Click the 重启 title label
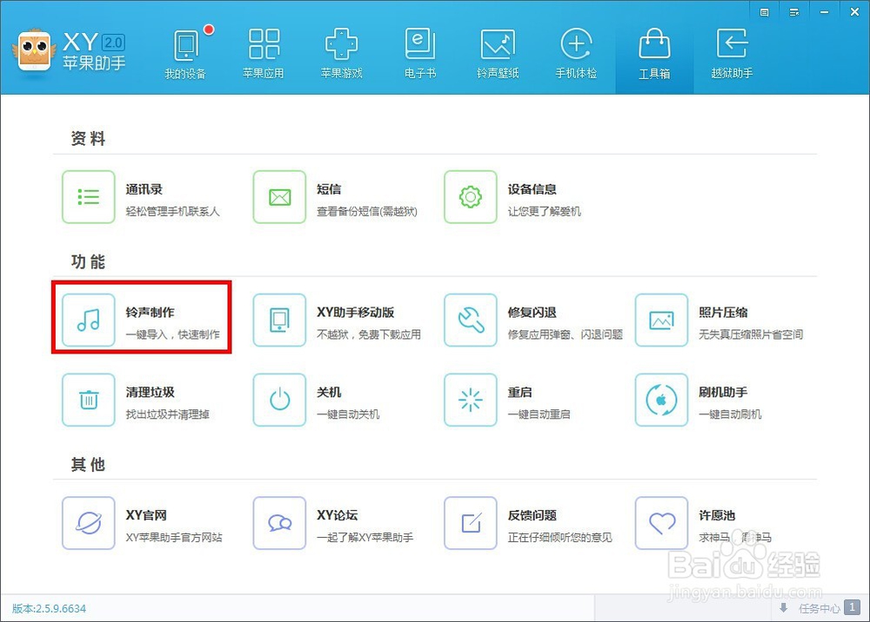This screenshot has height=622, width=870. 519,392
